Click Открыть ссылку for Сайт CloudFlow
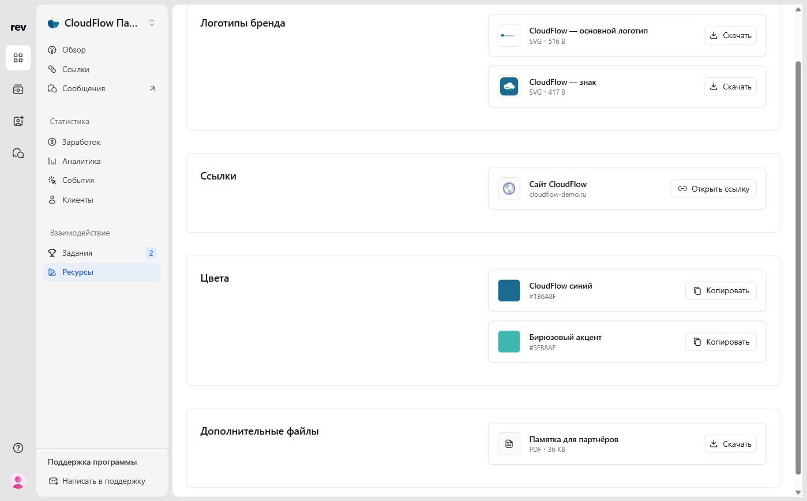Viewport: 807px width, 501px height. tap(714, 189)
